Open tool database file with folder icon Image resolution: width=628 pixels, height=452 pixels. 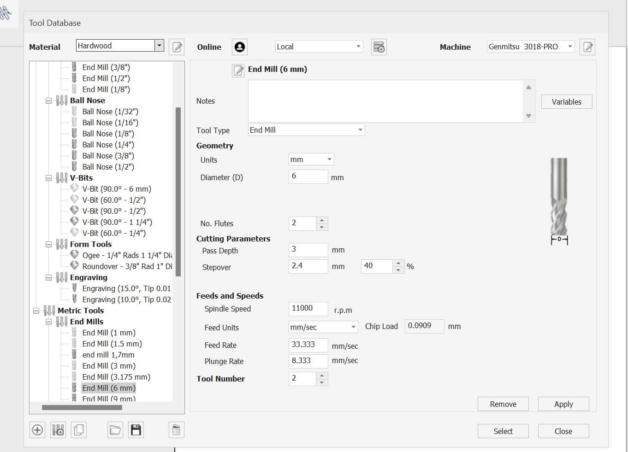(115, 430)
